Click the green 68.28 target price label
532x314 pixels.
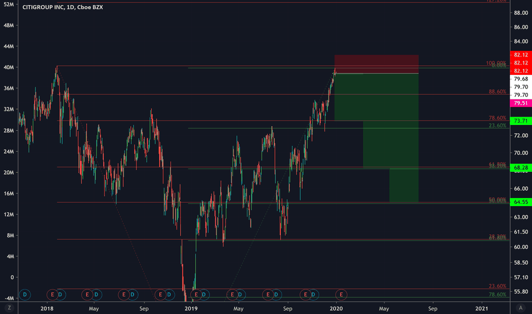pyautogui.click(x=521, y=167)
